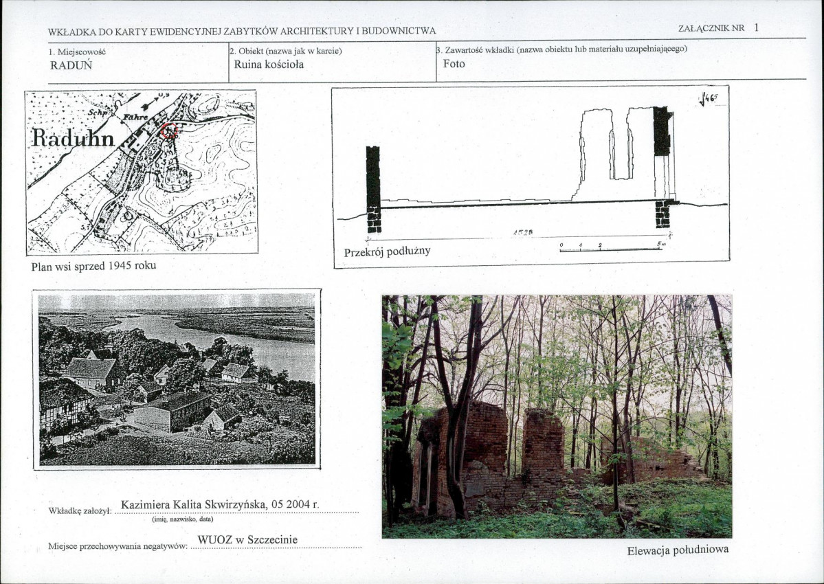Click the scale bar below the cross-section
The height and width of the screenshot is (584, 824).
pyautogui.click(x=610, y=248)
